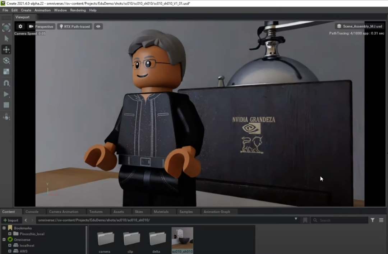Select the sc010_sh010 file thumbnail
This screenshot has height=254, width=388.
(183, 240)
